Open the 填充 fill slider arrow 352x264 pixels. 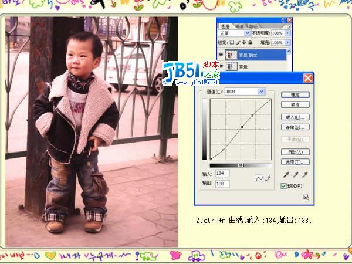[287, 42]
